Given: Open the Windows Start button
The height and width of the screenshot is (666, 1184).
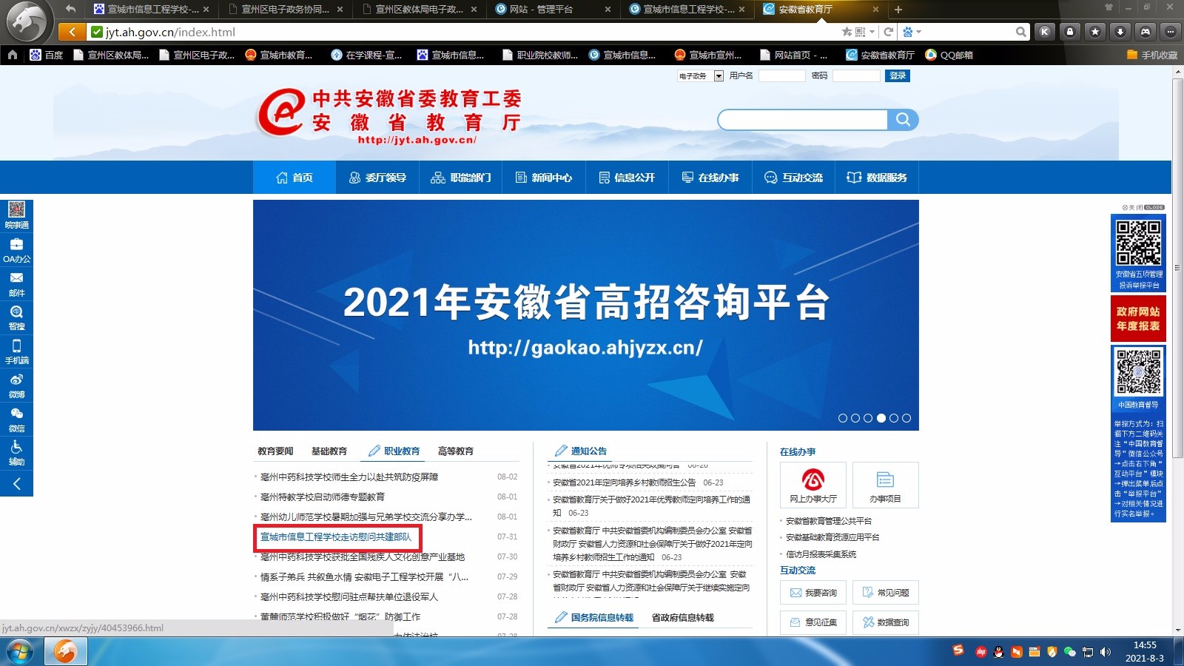Looking at the screenshot, I should [x=20, y=652].
